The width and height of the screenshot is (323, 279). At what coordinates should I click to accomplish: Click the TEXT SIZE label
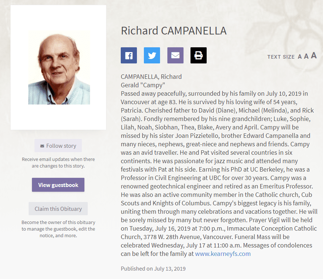coord(281,57)
